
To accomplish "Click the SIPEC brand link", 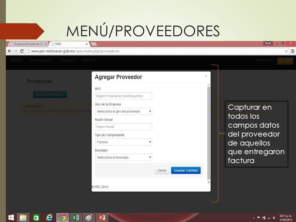I will 16,60.
